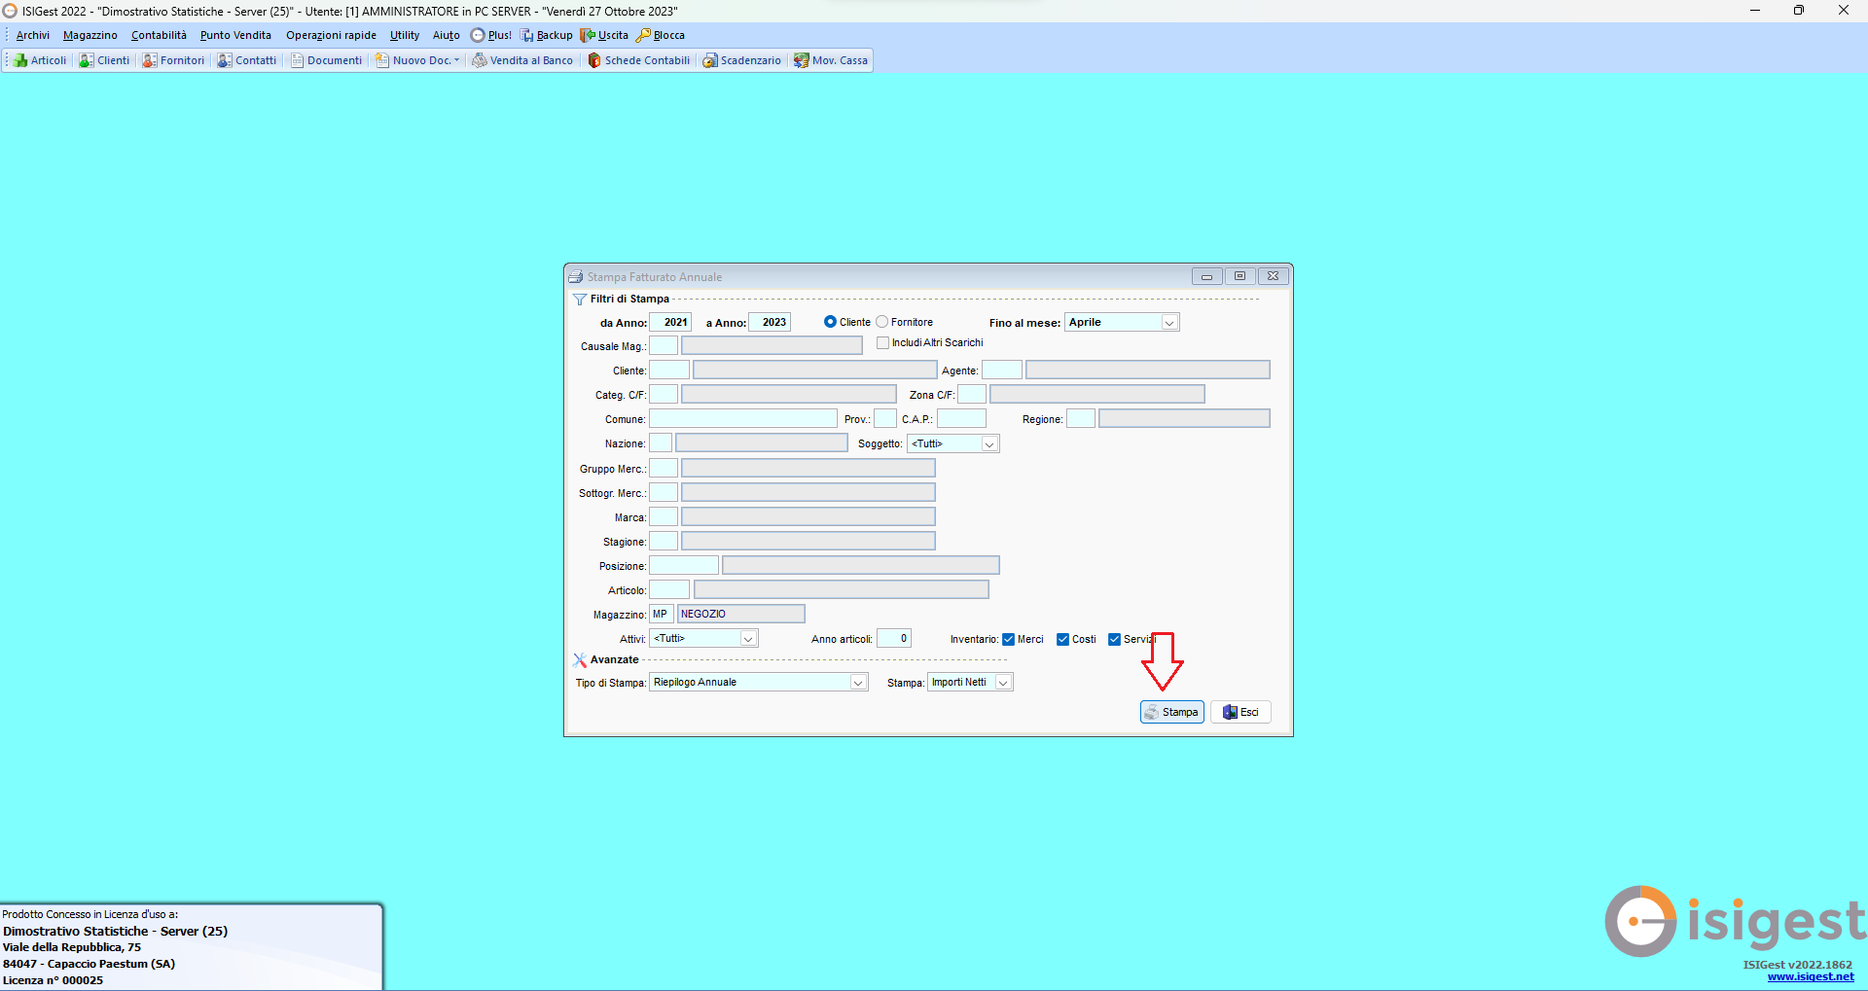The image size is (1868, 991).
Task: Open the Contabilità menu
Action: [158, 35]
